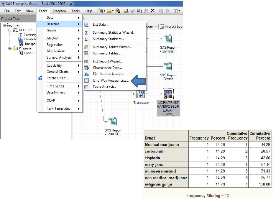
Task: Click the Distribution Analysis histogram icon
Action: coord(86,74)
